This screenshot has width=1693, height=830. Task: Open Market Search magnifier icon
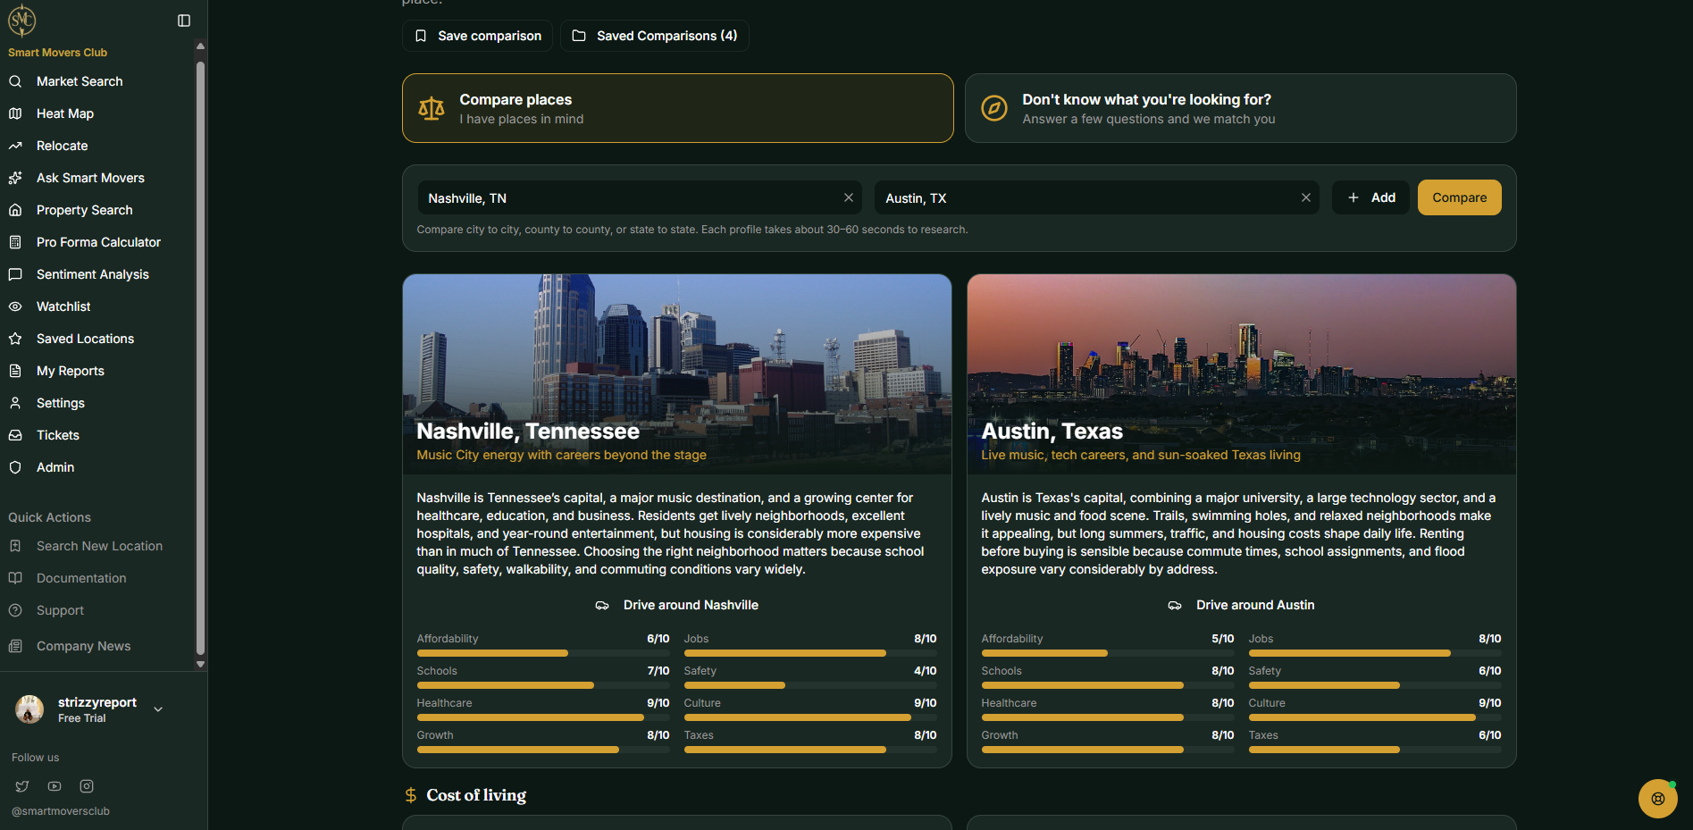point(15,81)
